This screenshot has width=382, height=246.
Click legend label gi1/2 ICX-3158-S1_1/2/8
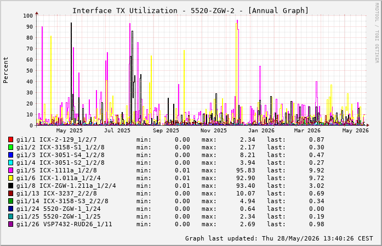click(60, 147)
